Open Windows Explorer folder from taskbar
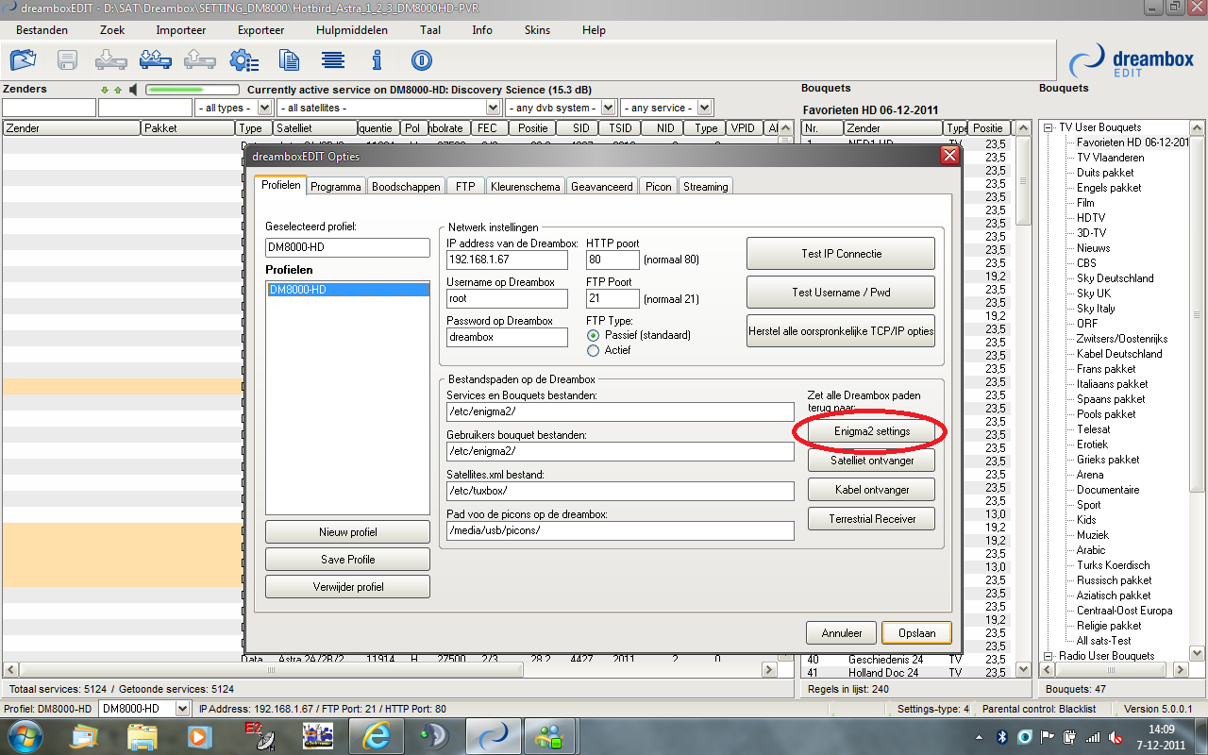 tap(142, 735)
